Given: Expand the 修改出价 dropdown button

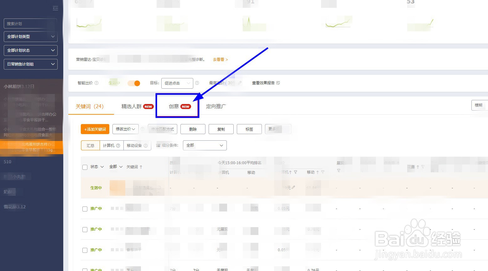Looking at the screenshot, I should coord(126,129).
